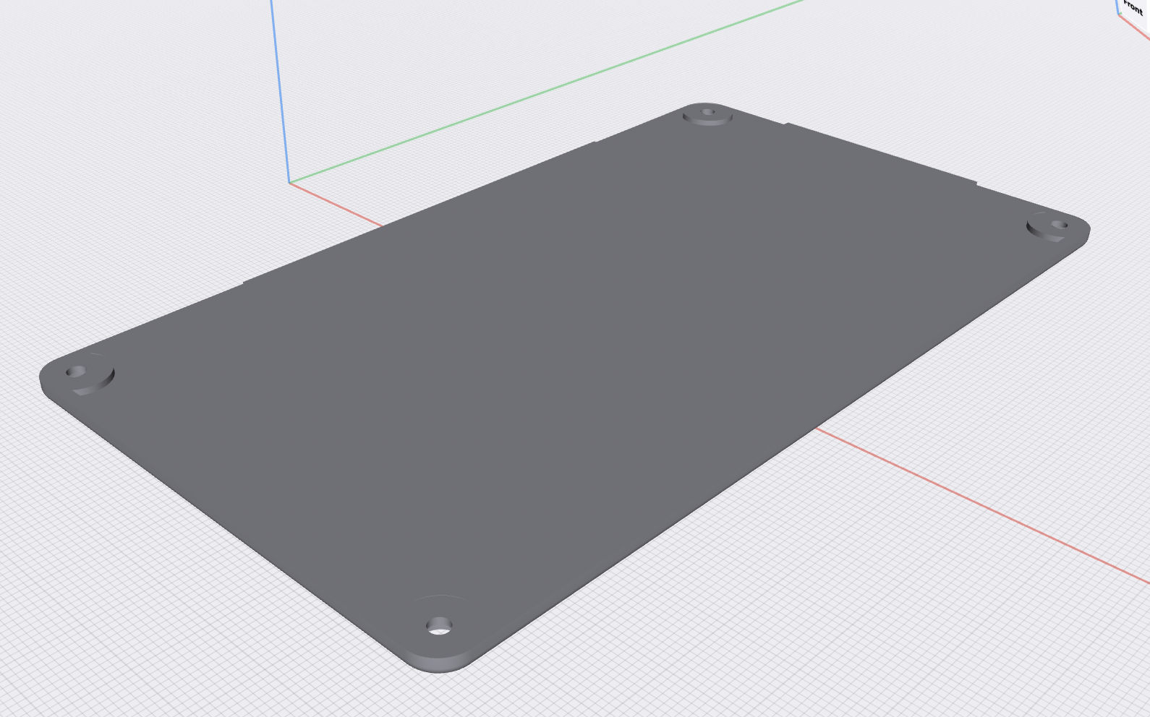This screenshot has width=1150, height=717.
Task: Select the mounting hole at the plate's left corner
Action: [76, 372]
